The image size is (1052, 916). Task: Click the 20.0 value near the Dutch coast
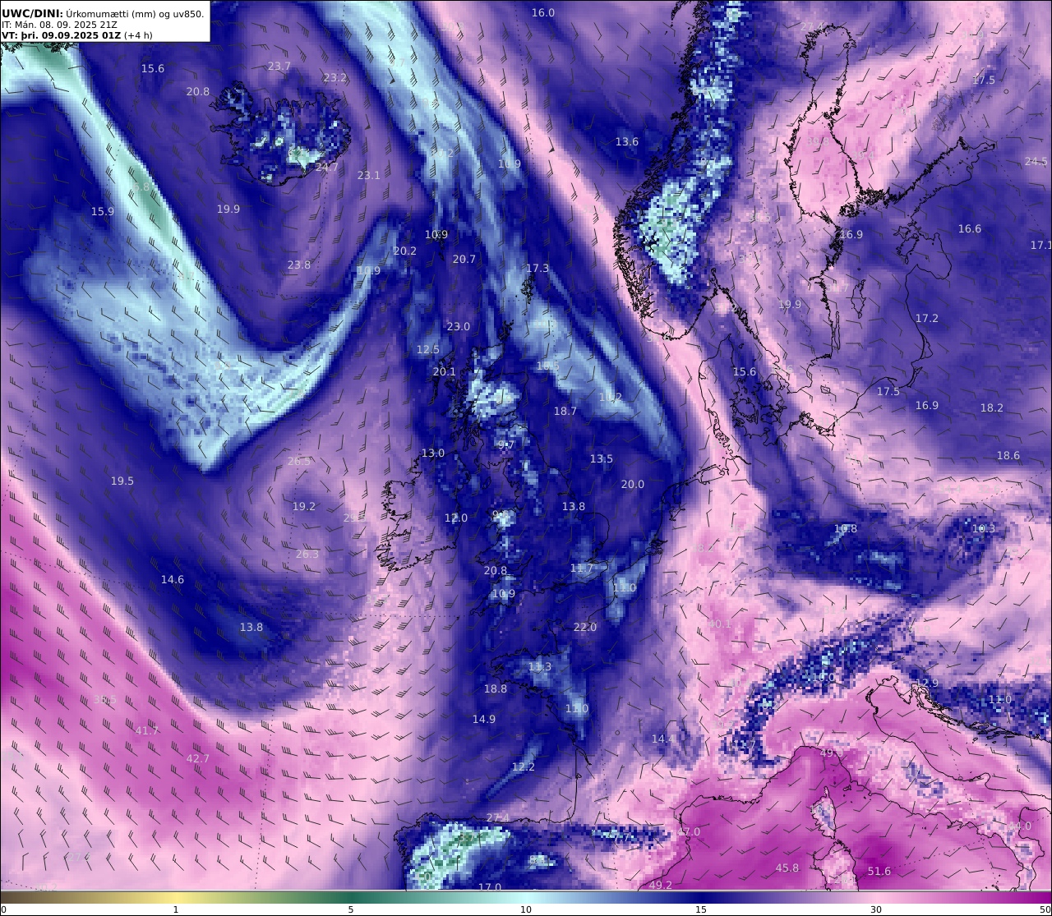pos(633,484)
